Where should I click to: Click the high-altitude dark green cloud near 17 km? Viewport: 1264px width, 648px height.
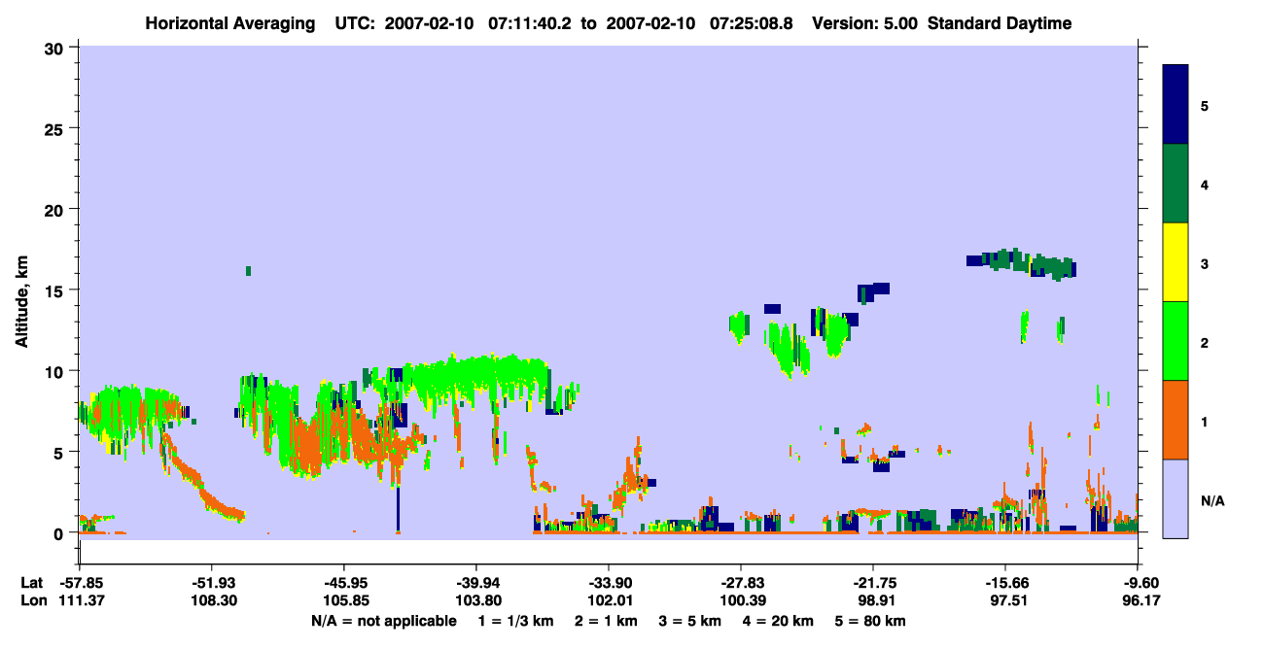click(1021, 262)
